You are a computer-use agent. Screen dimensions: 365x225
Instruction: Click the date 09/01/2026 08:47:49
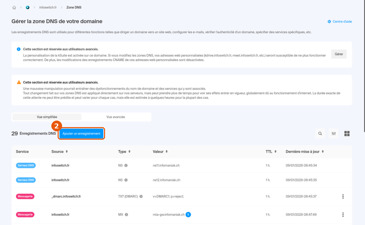click(301, 215)
